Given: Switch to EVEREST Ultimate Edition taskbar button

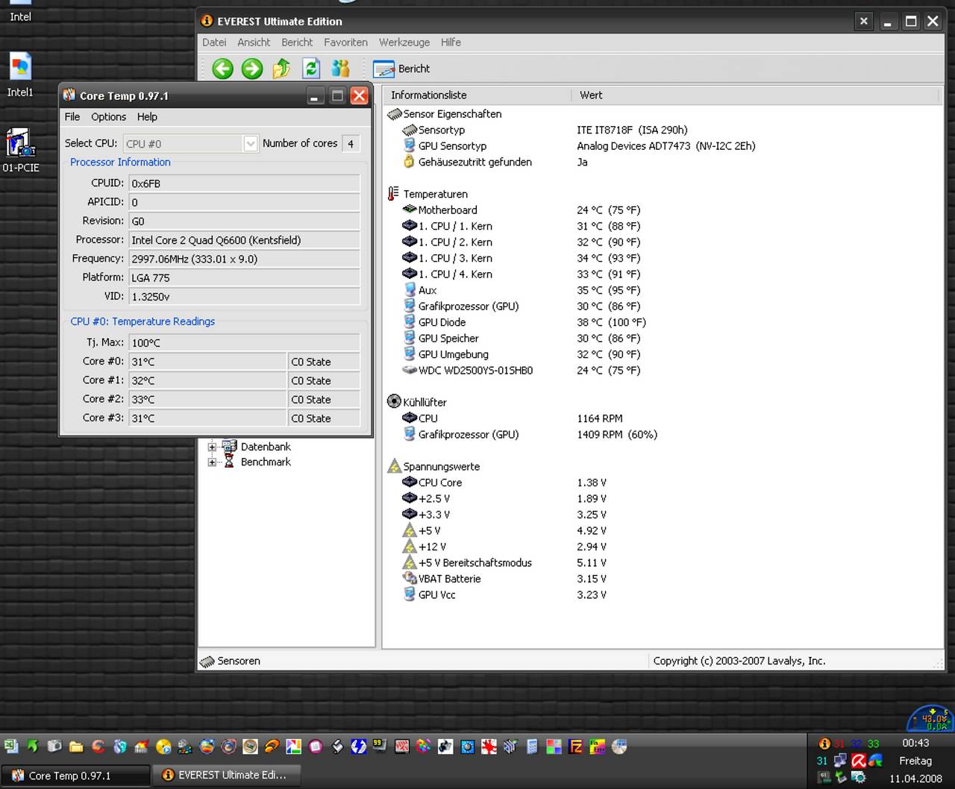Looking at the screenshot, I should coord(228,776).
